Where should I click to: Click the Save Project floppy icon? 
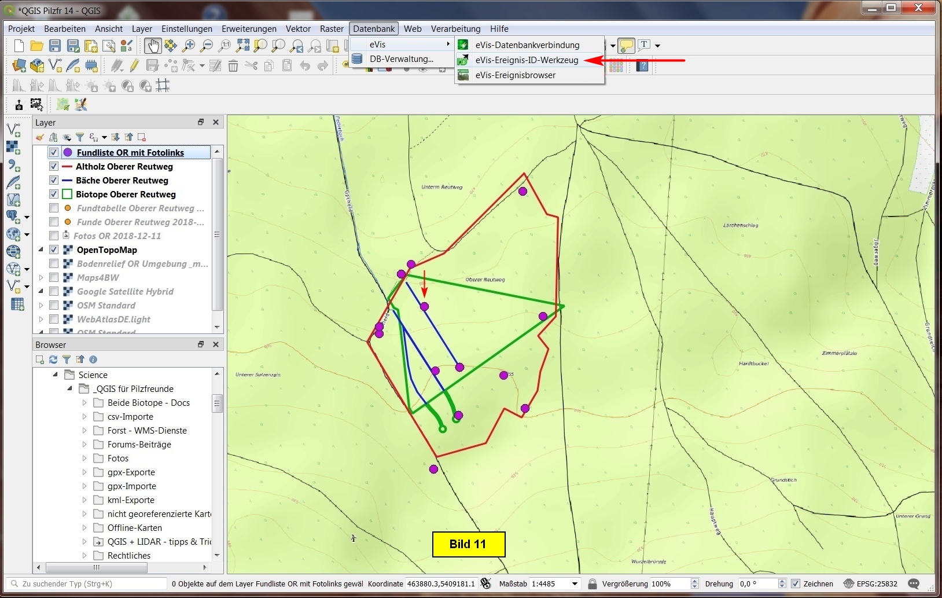[55, 46]
